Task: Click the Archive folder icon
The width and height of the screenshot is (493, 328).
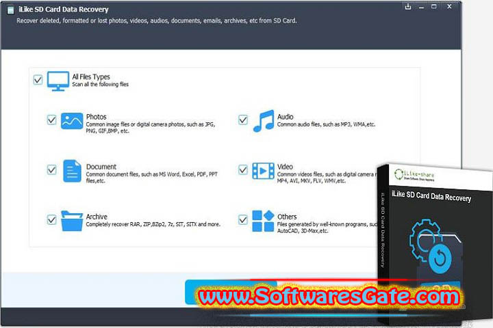Action: point(72,221)
